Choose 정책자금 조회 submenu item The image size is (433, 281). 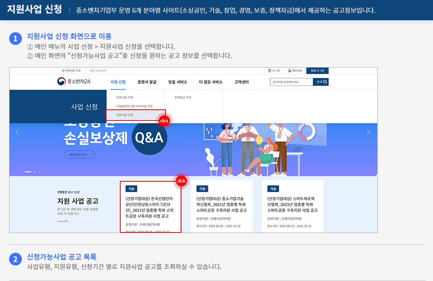[x=183, y=97]
